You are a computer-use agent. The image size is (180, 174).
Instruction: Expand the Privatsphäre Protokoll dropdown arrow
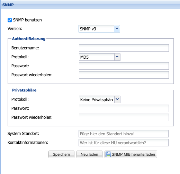(117, 99)
